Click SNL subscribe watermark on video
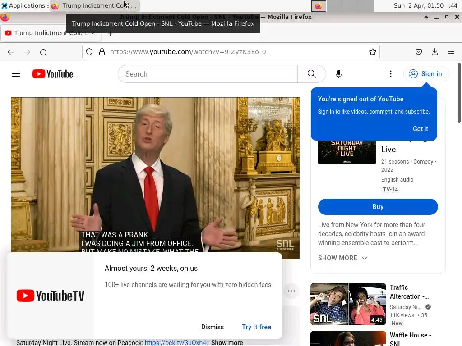 click(x=285, y=245)
